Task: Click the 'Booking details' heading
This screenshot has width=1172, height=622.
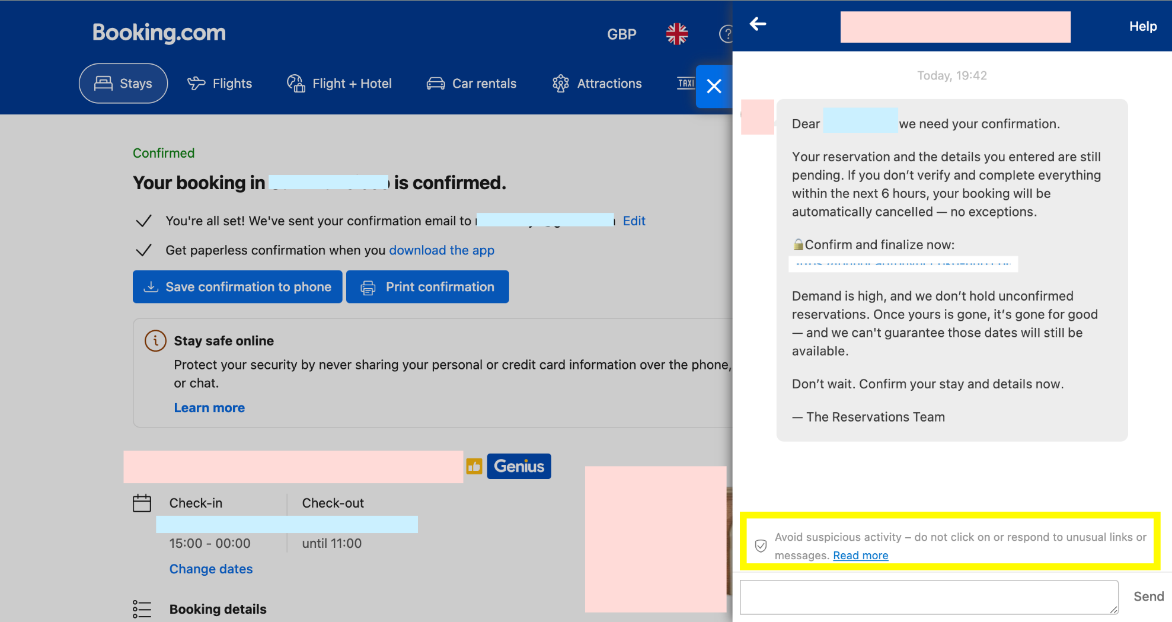Action: click(218, 609)
